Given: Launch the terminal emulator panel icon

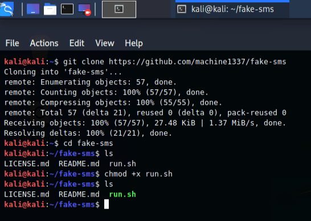Looking at the screenshot, I should tap(67, 9).
